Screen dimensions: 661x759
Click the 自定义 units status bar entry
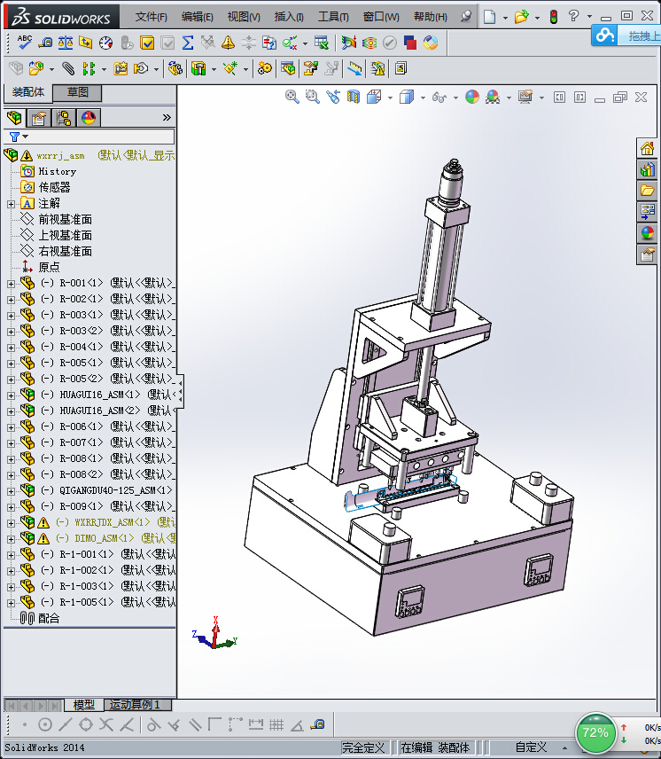(x=531, y=747)
